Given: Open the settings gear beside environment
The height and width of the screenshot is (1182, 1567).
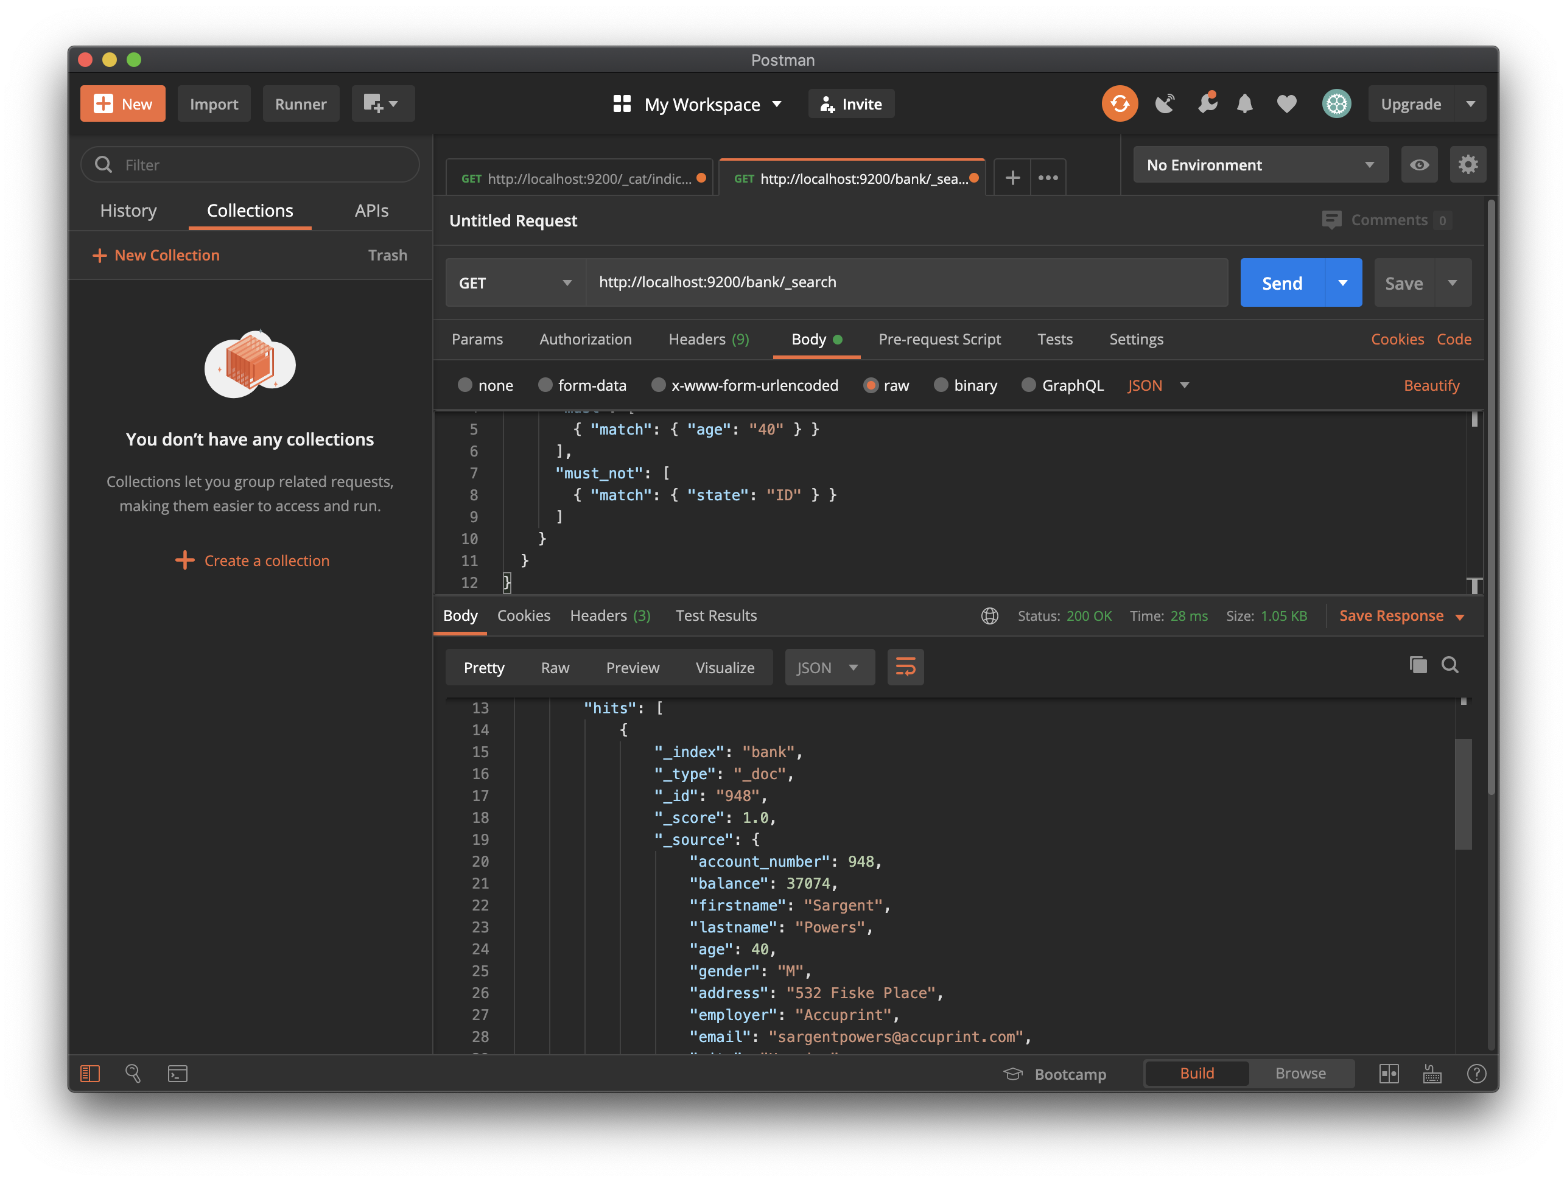Looking at the screenshot, I should pos(1467,165).
